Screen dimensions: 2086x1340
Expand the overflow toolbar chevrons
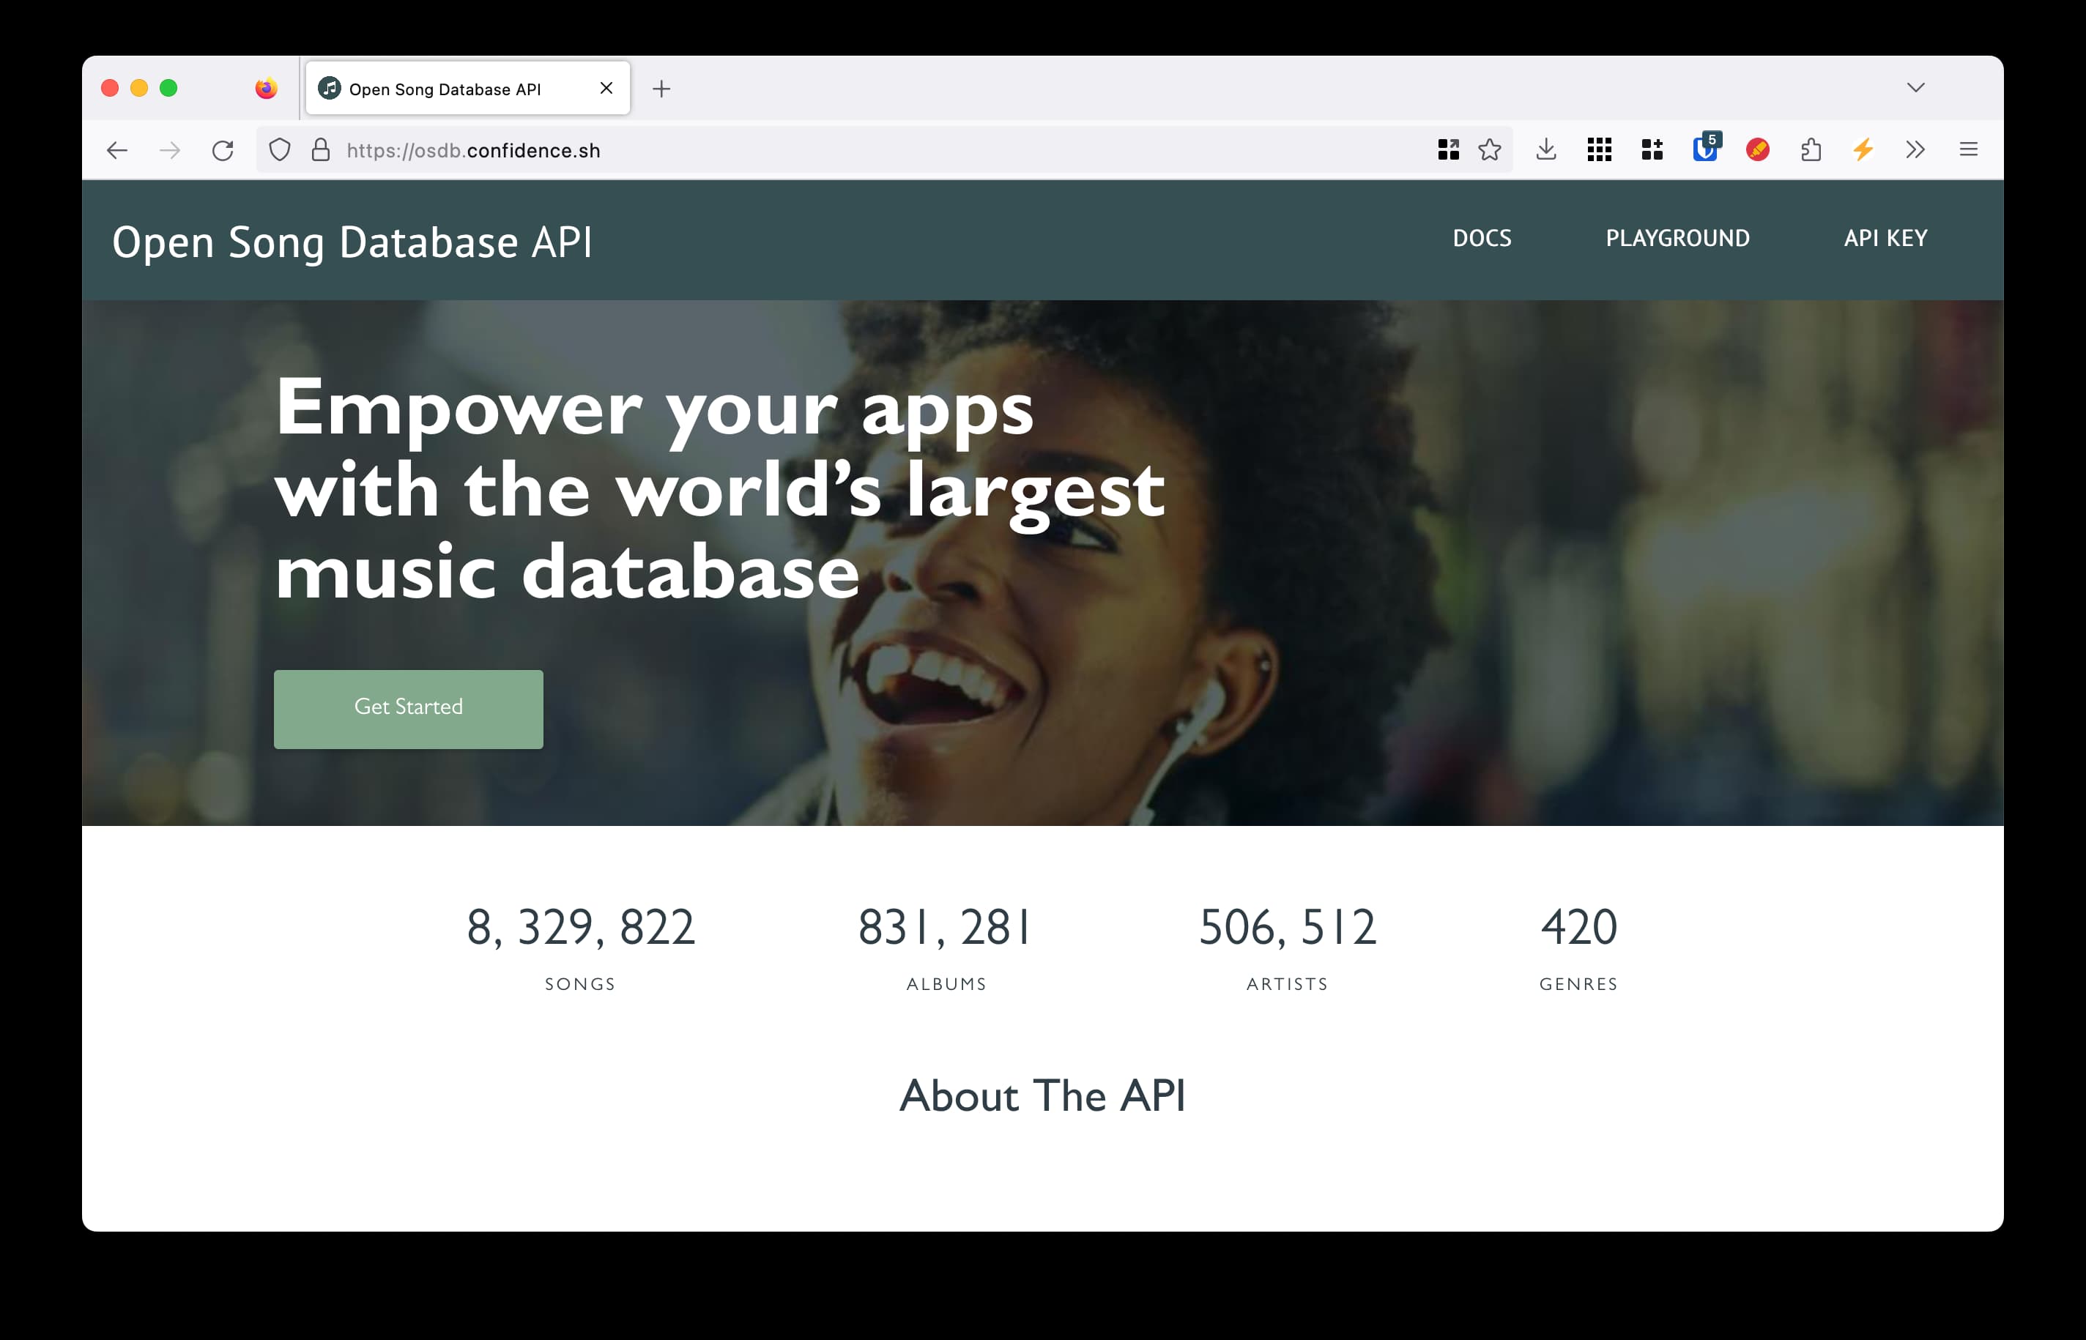(1915, 149)
